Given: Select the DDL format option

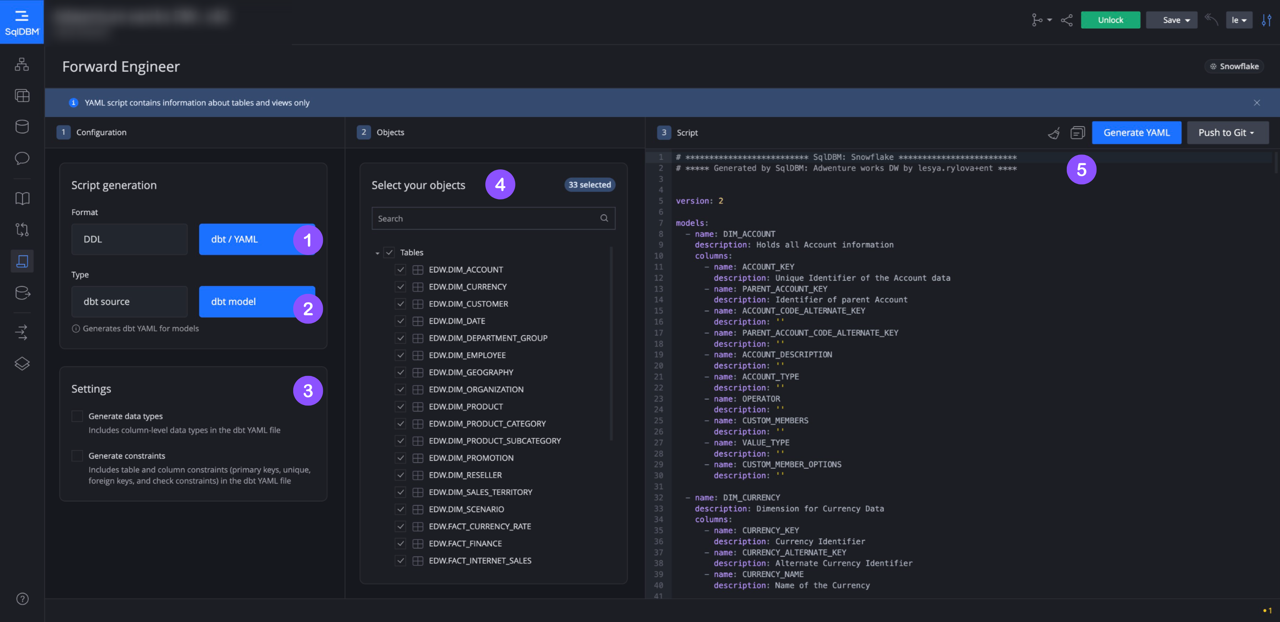Looking at the screenshot, I should coord(129,240).
